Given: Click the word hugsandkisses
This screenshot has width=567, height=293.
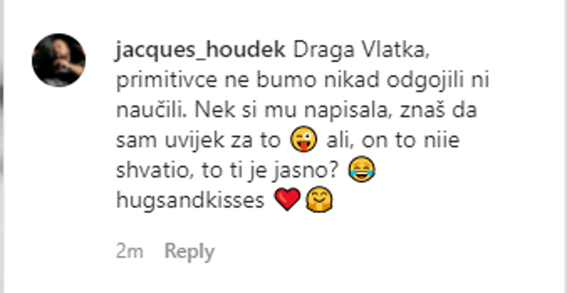Looking at the screenshot, I should tap(190, 201).
